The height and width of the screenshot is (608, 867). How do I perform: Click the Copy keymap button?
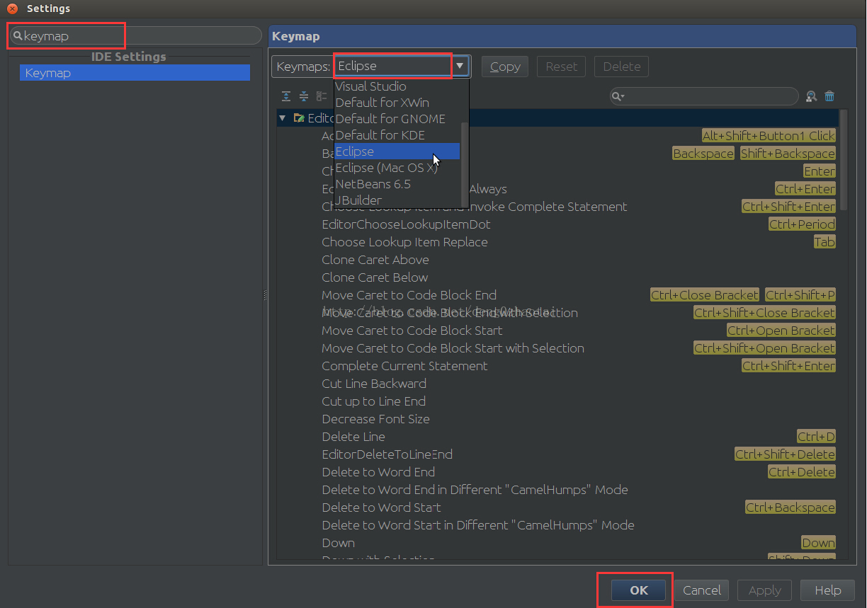[x=505, y=67]
